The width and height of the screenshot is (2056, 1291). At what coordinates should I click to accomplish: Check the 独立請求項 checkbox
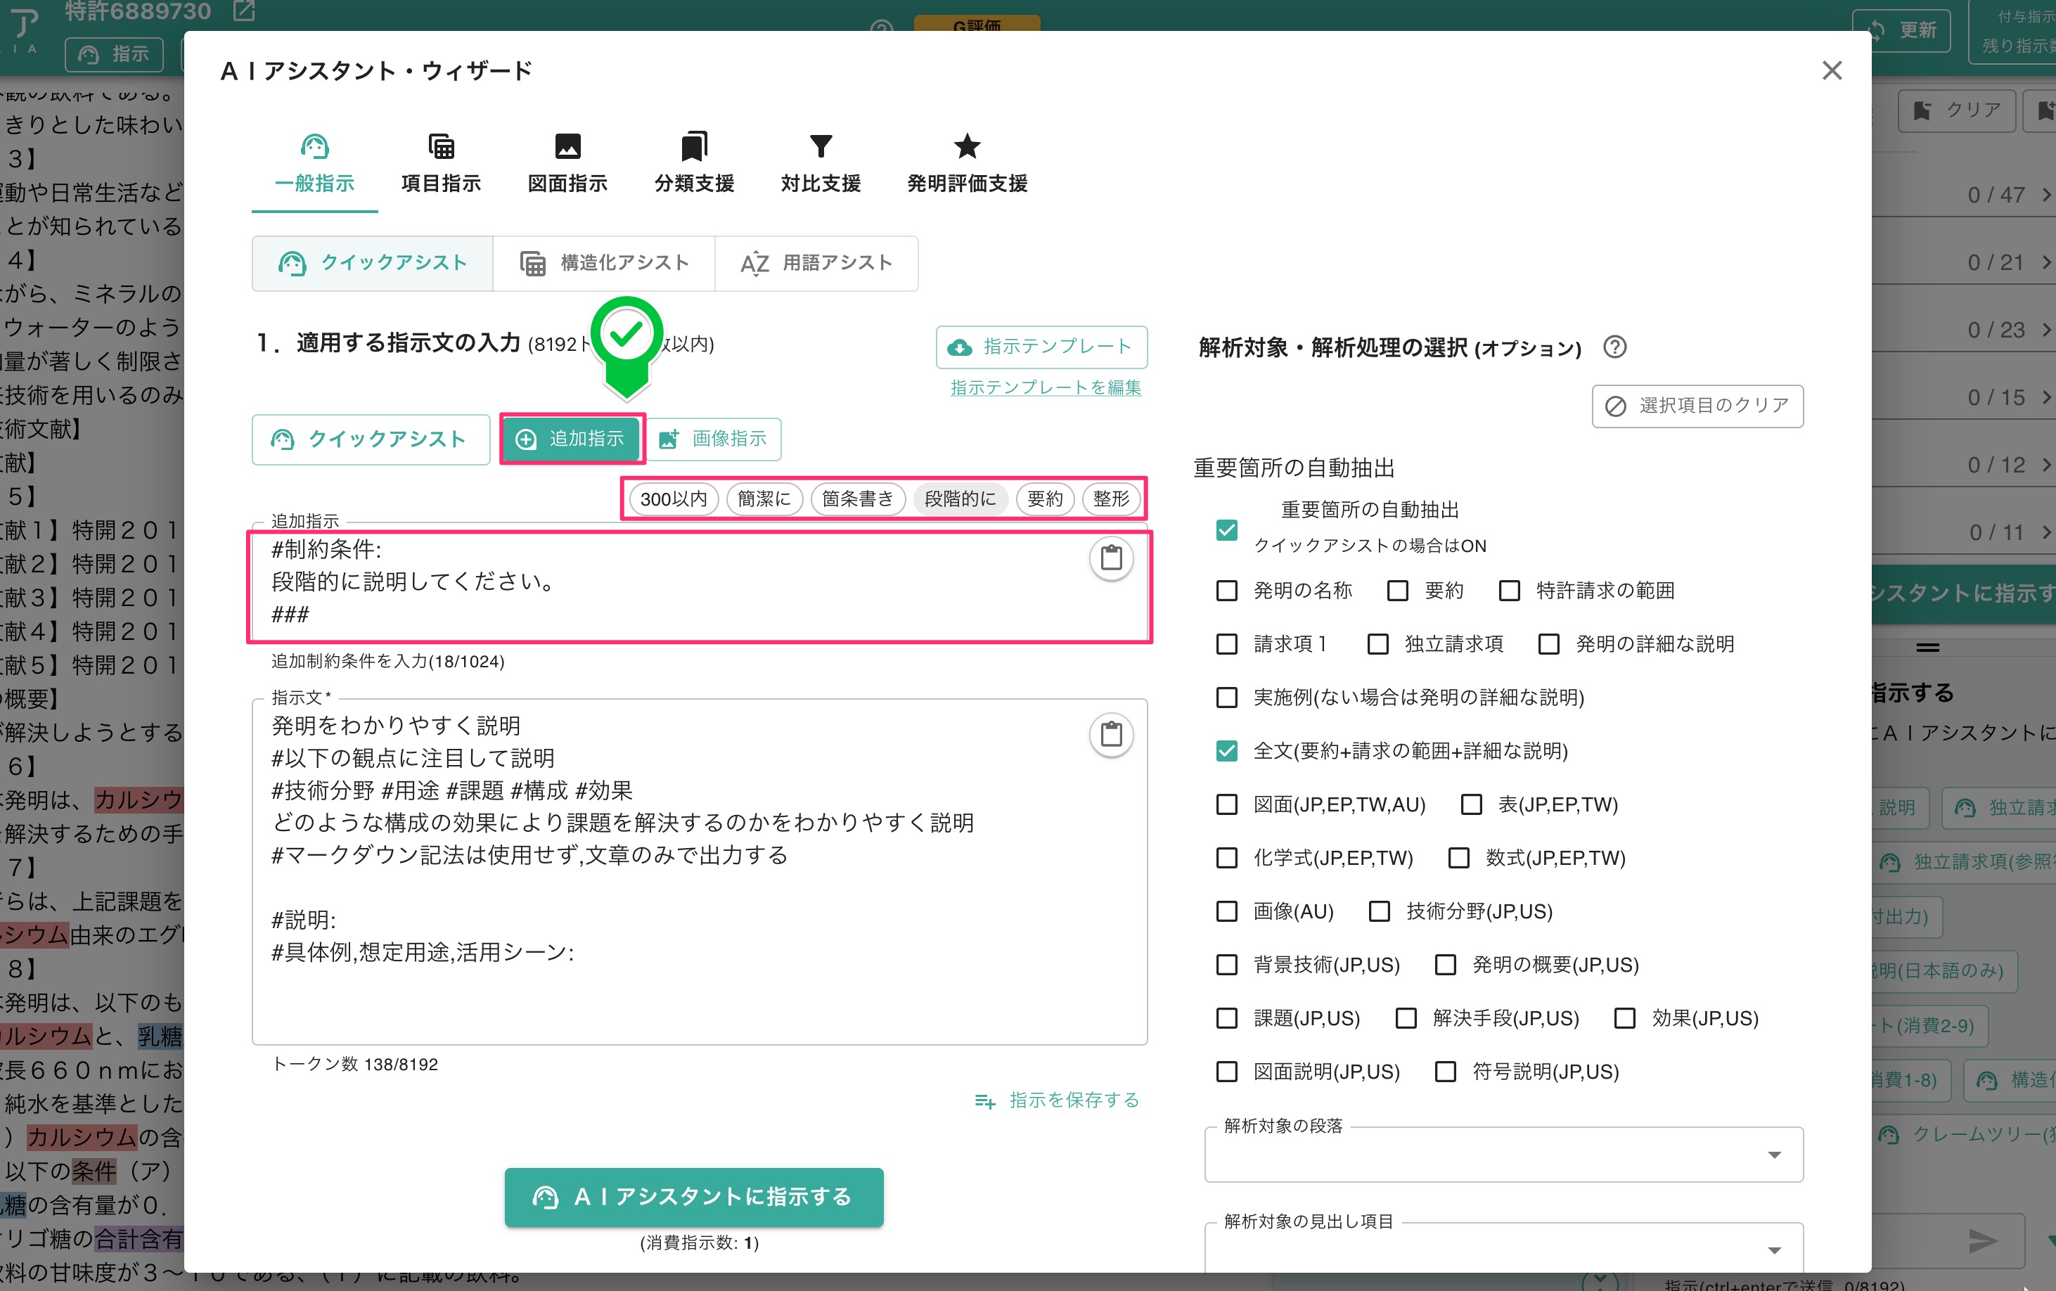coord(1377,644)
